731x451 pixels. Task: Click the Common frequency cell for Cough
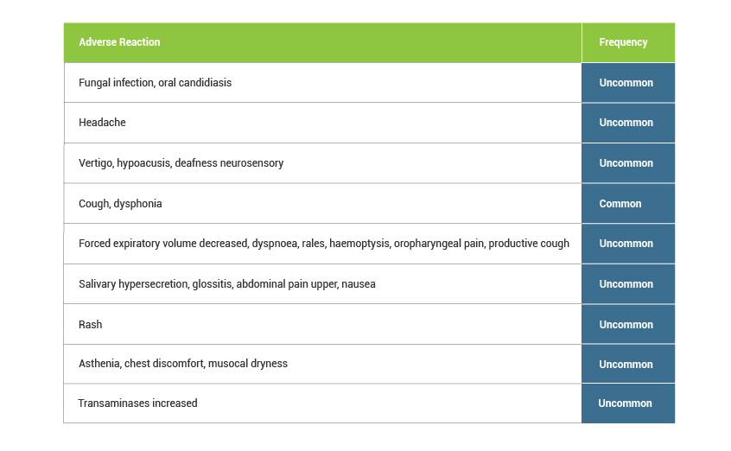628,203
